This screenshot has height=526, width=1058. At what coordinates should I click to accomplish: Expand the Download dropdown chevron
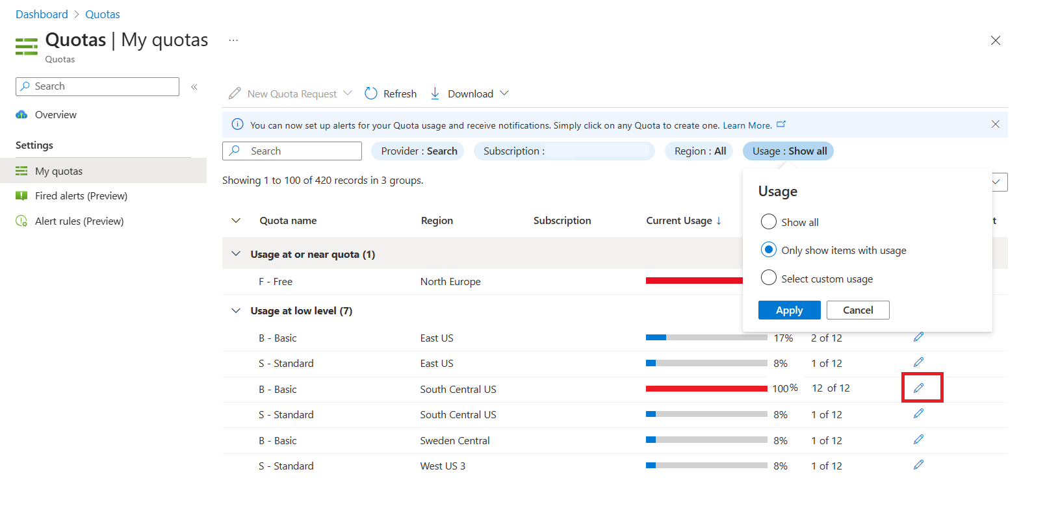point(504,94)
